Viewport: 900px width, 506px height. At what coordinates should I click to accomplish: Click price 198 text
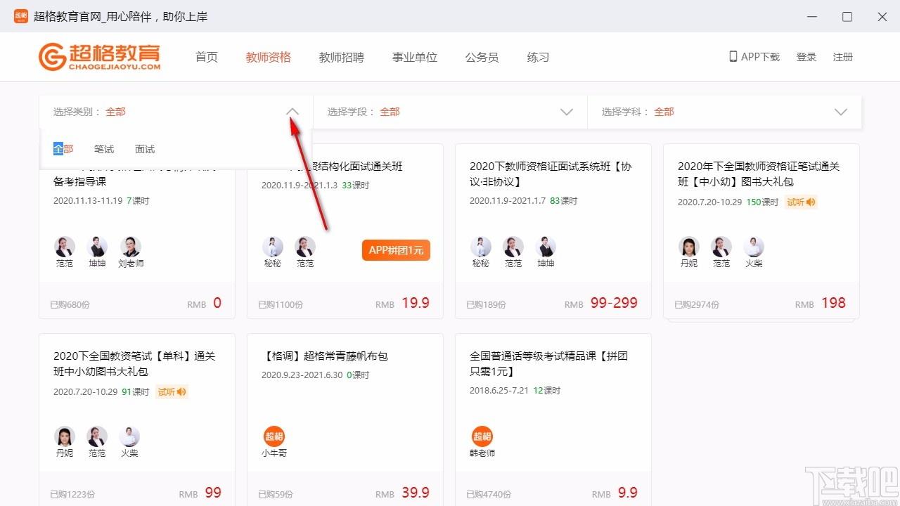(x=833, y=303)
